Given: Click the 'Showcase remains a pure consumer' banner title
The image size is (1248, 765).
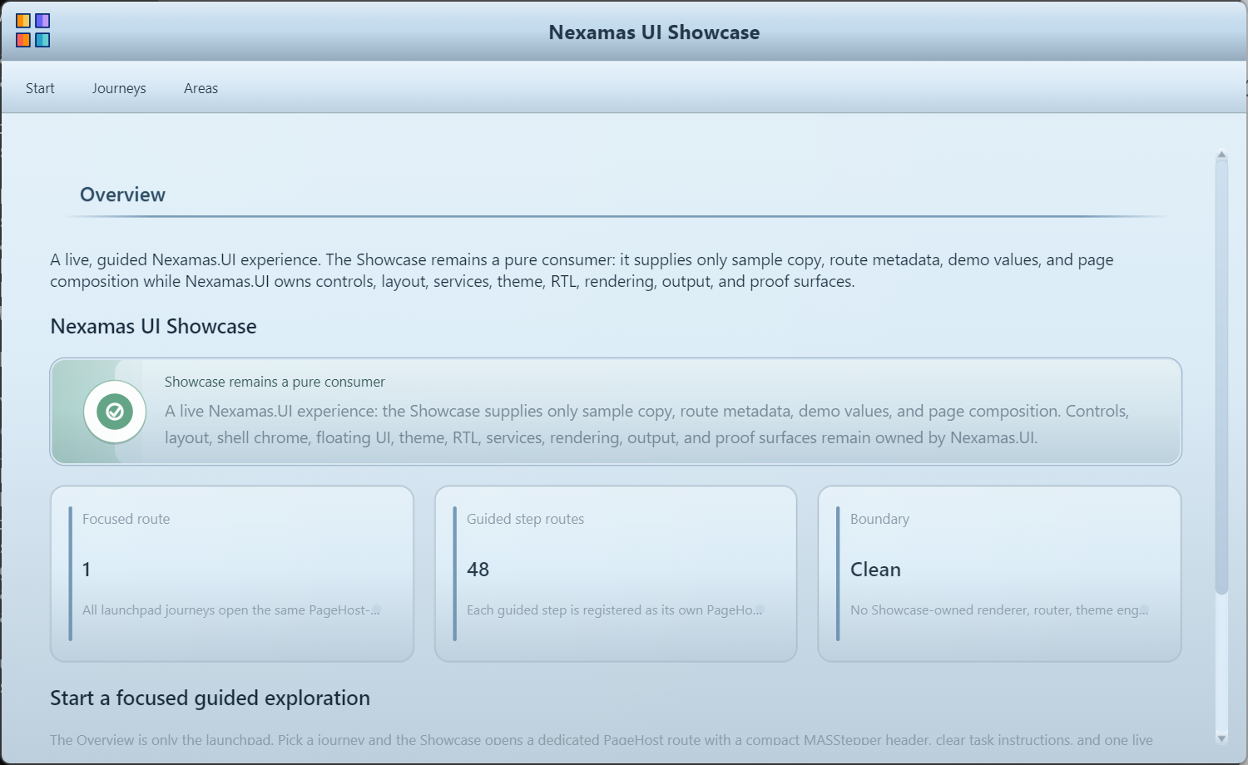Looking at the screenshot, I should [x=275, y=382].
